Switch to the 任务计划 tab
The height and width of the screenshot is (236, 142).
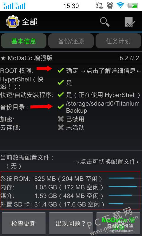(x=118, y=41)
